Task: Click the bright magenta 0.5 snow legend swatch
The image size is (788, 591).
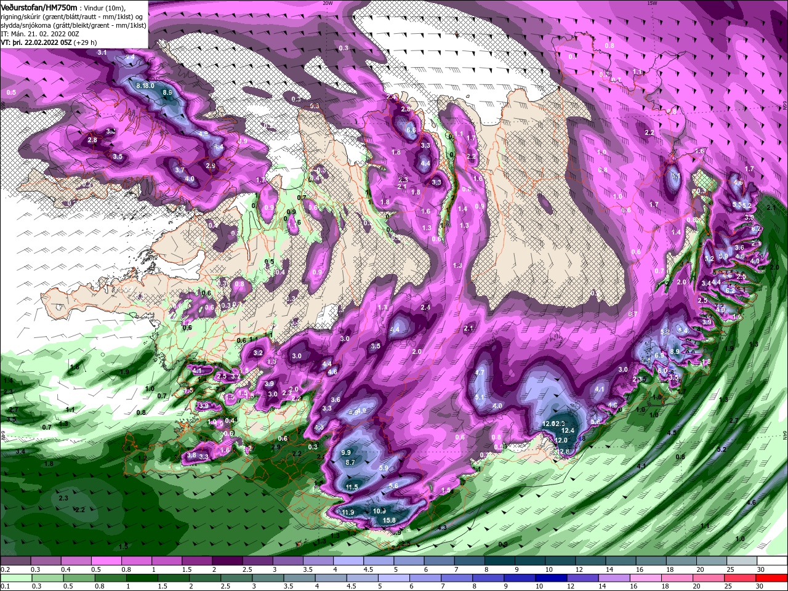Action: point(106,561)
